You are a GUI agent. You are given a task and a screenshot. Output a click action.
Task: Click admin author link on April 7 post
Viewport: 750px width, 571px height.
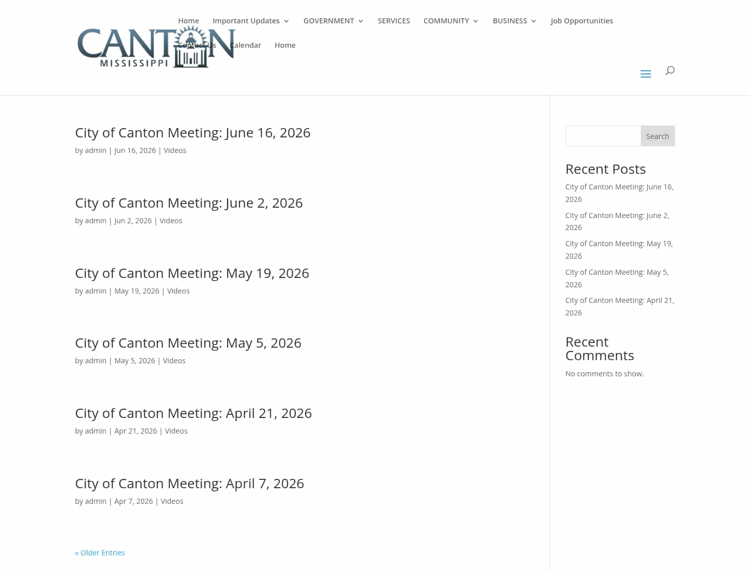tap(96, 501)
